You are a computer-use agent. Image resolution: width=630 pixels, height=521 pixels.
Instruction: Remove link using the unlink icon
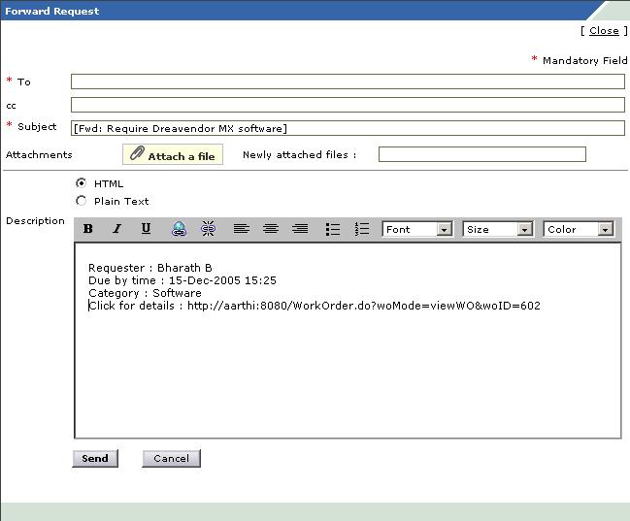[x=208, y=229]
